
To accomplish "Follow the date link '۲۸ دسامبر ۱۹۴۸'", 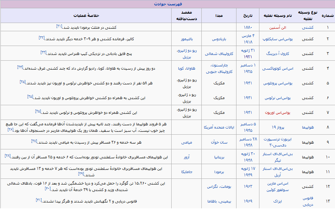I will (248, 142).
